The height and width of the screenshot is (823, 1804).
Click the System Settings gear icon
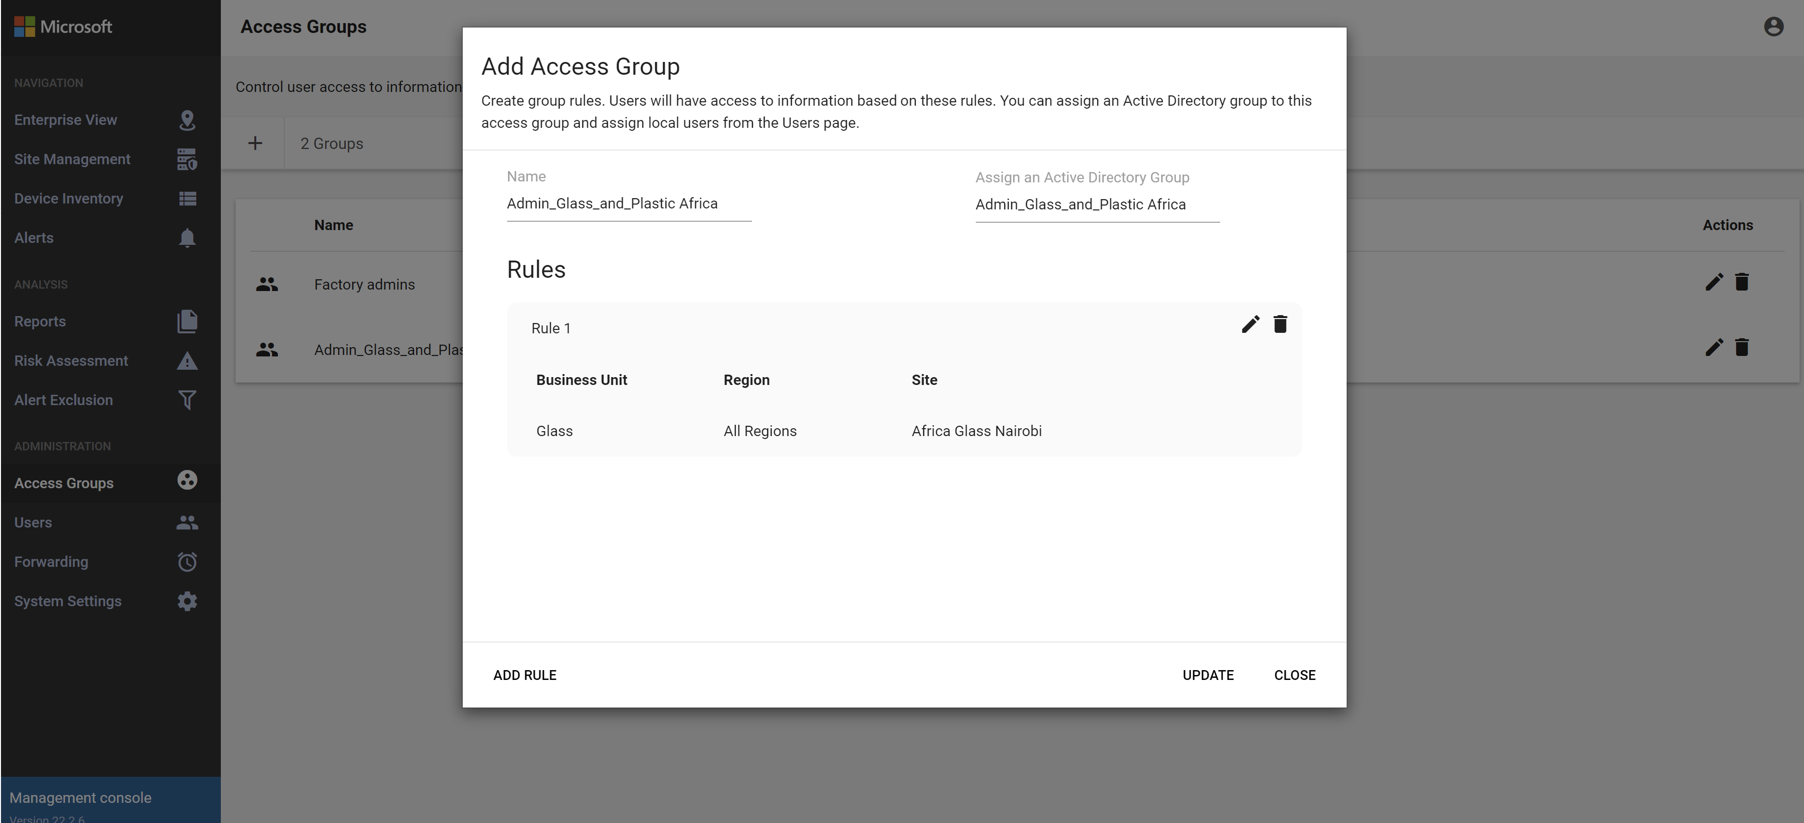(x=187, y=601)
